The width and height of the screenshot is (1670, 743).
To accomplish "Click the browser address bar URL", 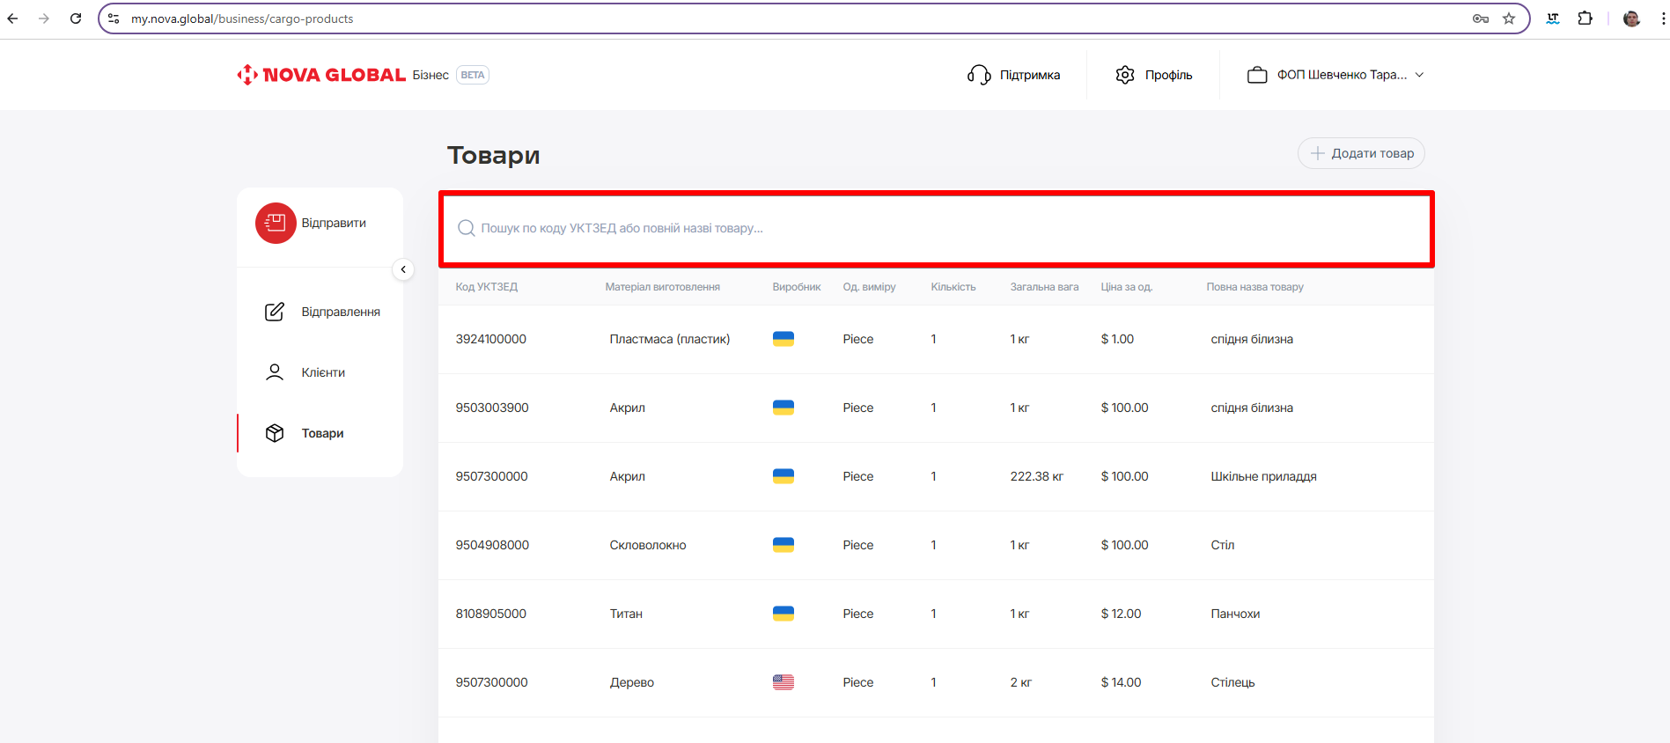I will coord(242,18).
